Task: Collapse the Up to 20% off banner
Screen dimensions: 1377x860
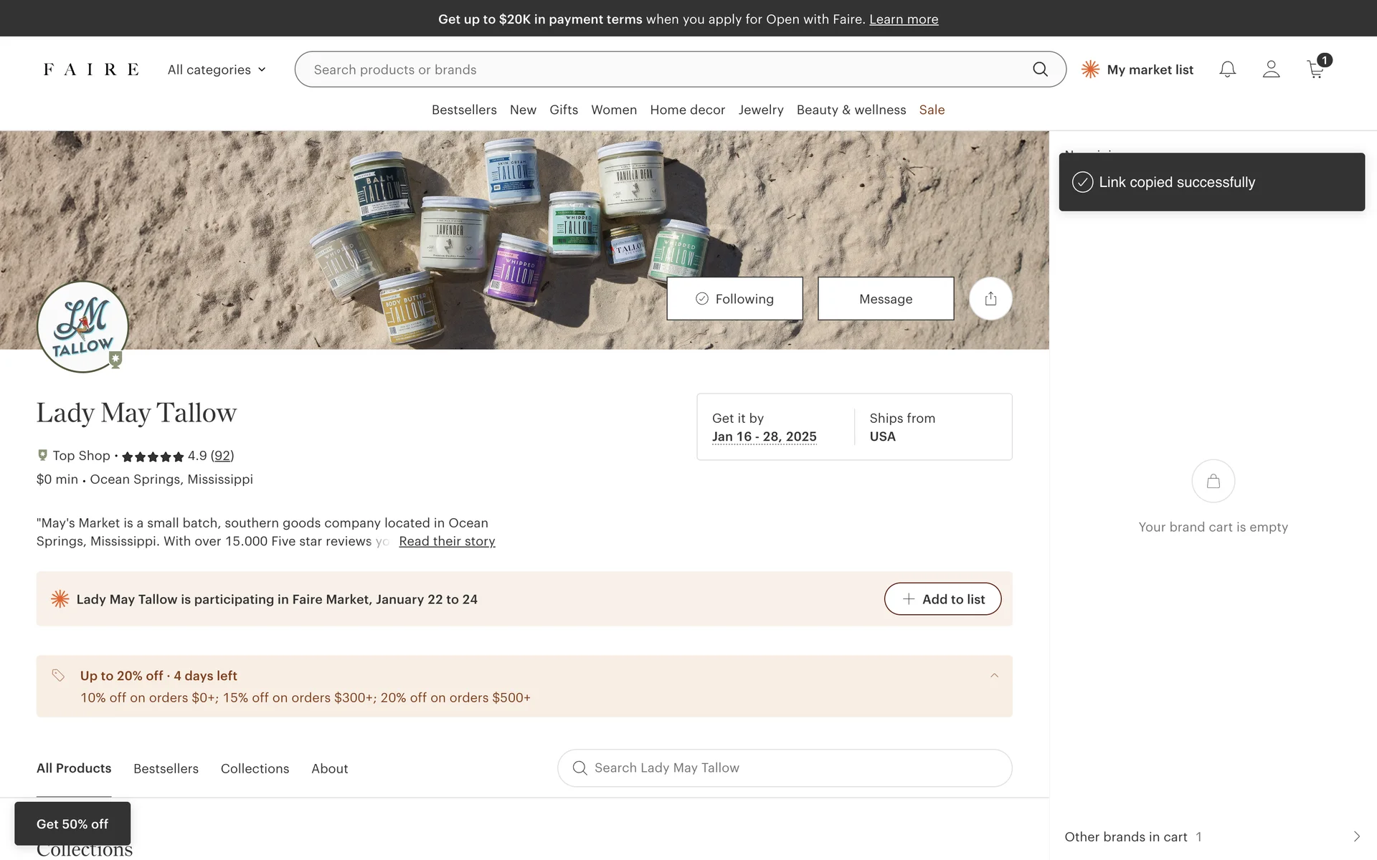Action: tap(994, 676)
